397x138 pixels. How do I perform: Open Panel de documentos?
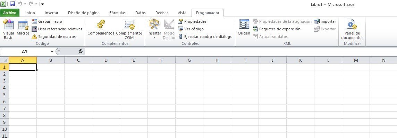coord(352,29)
